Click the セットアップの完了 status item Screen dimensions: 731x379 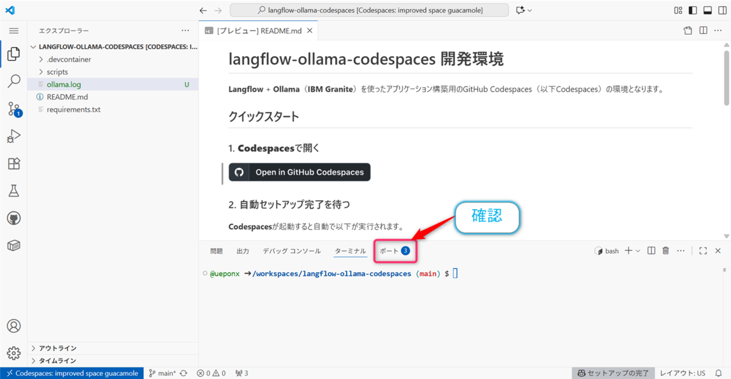613,373
